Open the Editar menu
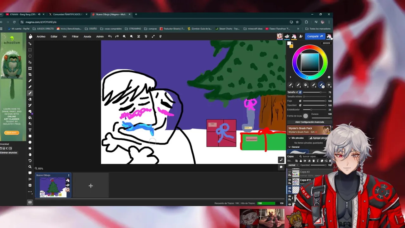 coord(54,36)
